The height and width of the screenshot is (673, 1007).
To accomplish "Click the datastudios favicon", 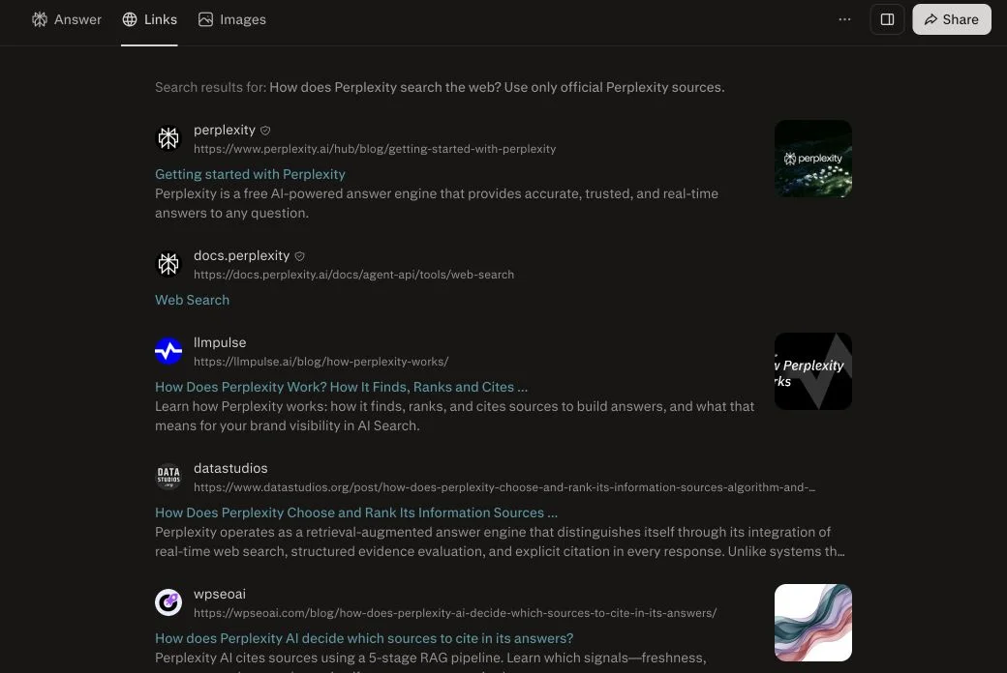I will coord(168,477).
